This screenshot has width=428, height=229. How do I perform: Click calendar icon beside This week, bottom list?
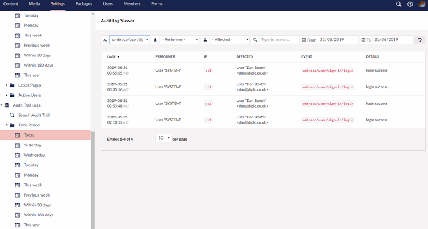(18, 185)
